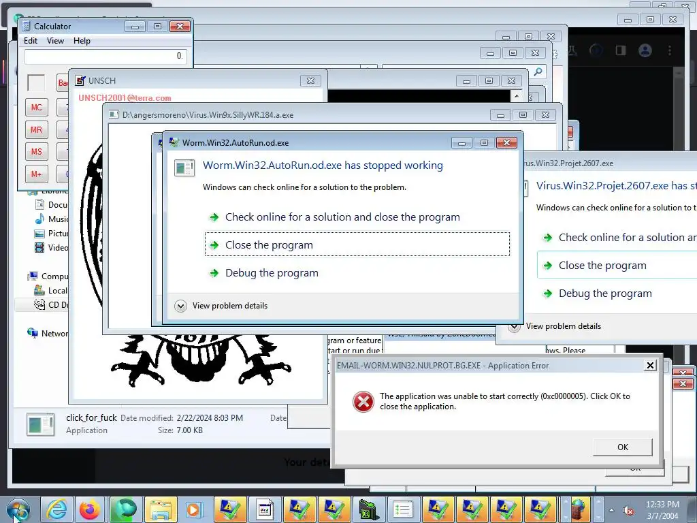Click the Calculator display field

click(x=106, y=56)
